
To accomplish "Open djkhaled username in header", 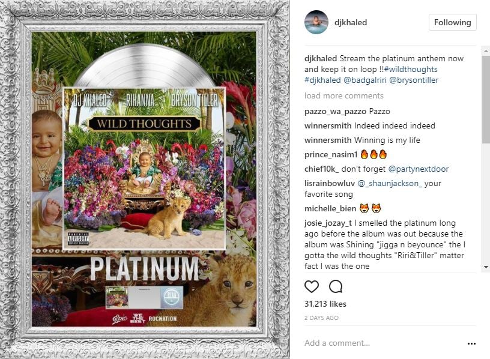I will pos(351,22).
